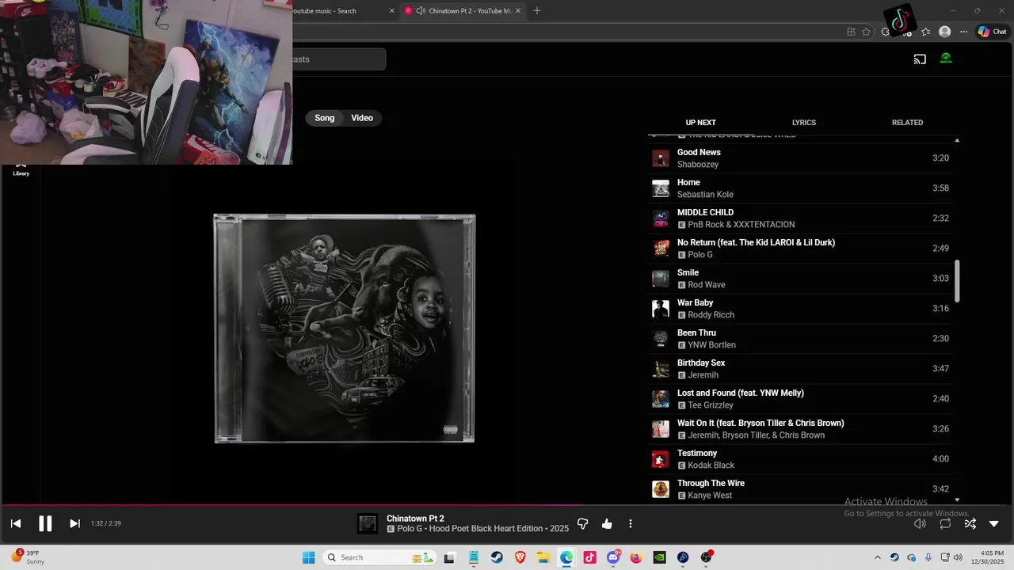Viewport: 1014px width, 570px height.
Task: Open the browser extensions puzzle icon
Action: (x=886, y=32)
